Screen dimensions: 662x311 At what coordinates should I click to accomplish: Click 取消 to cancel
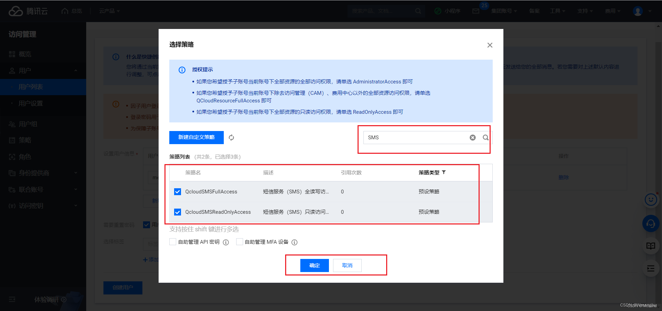[x=347, y=265]
